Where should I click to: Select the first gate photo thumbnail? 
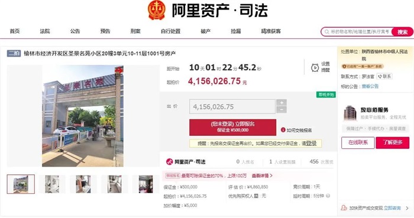pyautogui.click(x=21, y=184)
